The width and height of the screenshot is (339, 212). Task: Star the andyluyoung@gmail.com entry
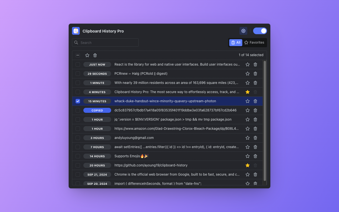click(x=248, y=138)
